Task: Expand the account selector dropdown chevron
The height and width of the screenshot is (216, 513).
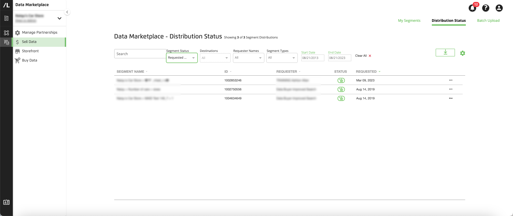Action: pyautogui.click(x=59, y=18)
